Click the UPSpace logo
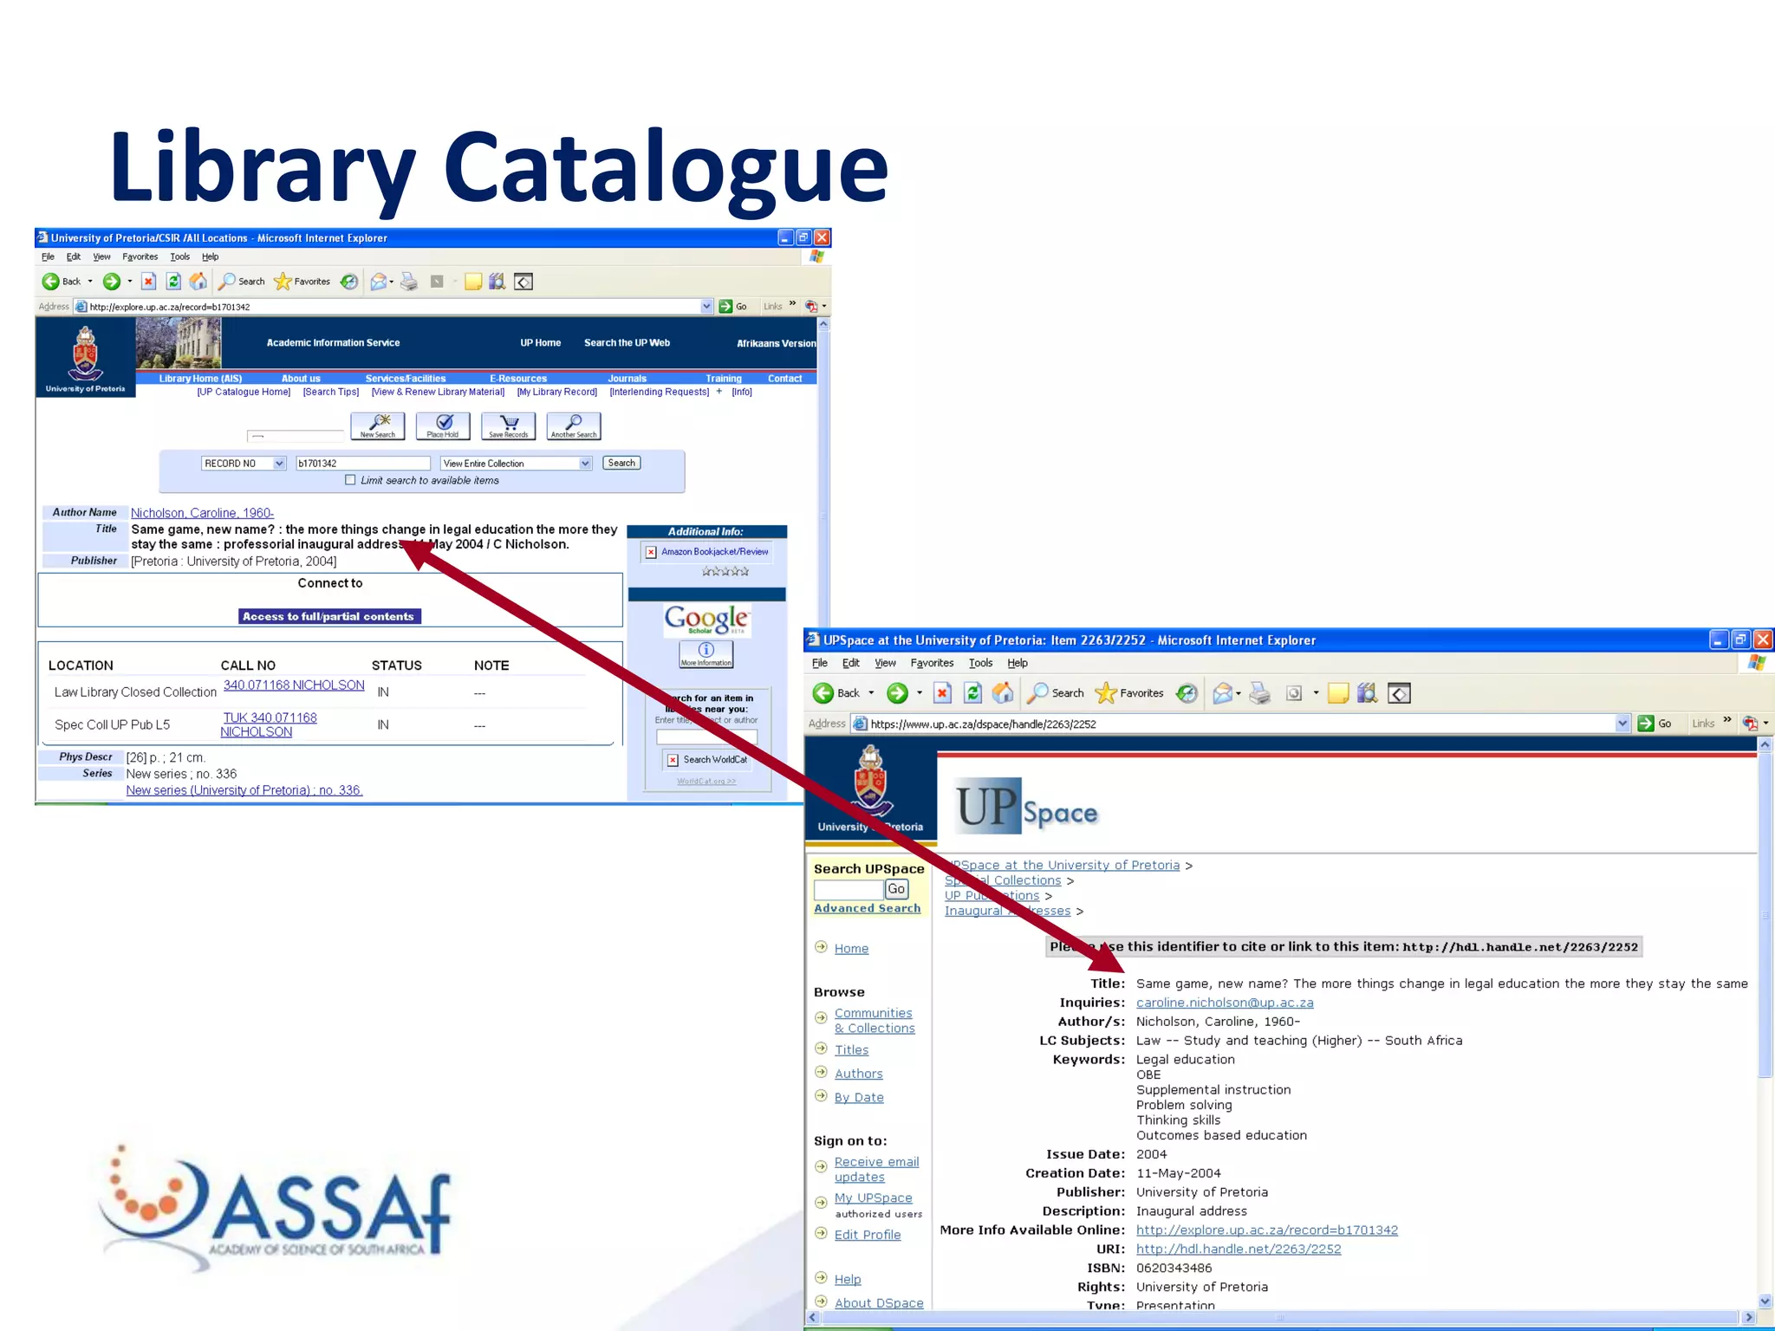Screen dimensions: 1775x1331 1027,807
